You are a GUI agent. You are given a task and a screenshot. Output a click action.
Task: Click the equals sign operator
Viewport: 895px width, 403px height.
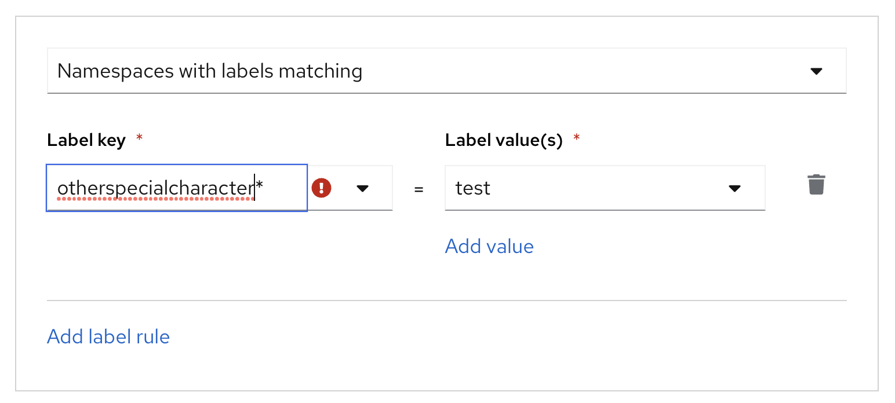point(419,189)
